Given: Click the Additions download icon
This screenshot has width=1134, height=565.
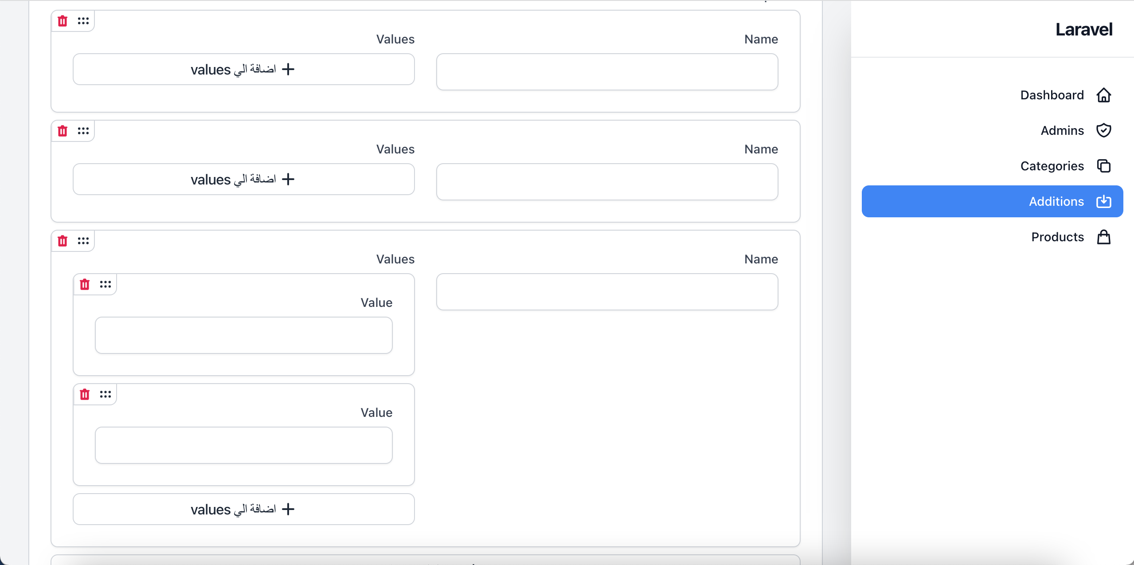Looking at the screenshot, I should point(1103,201).
